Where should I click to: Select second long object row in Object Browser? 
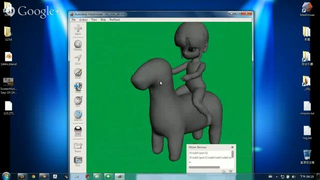click(x=209, y=157)
